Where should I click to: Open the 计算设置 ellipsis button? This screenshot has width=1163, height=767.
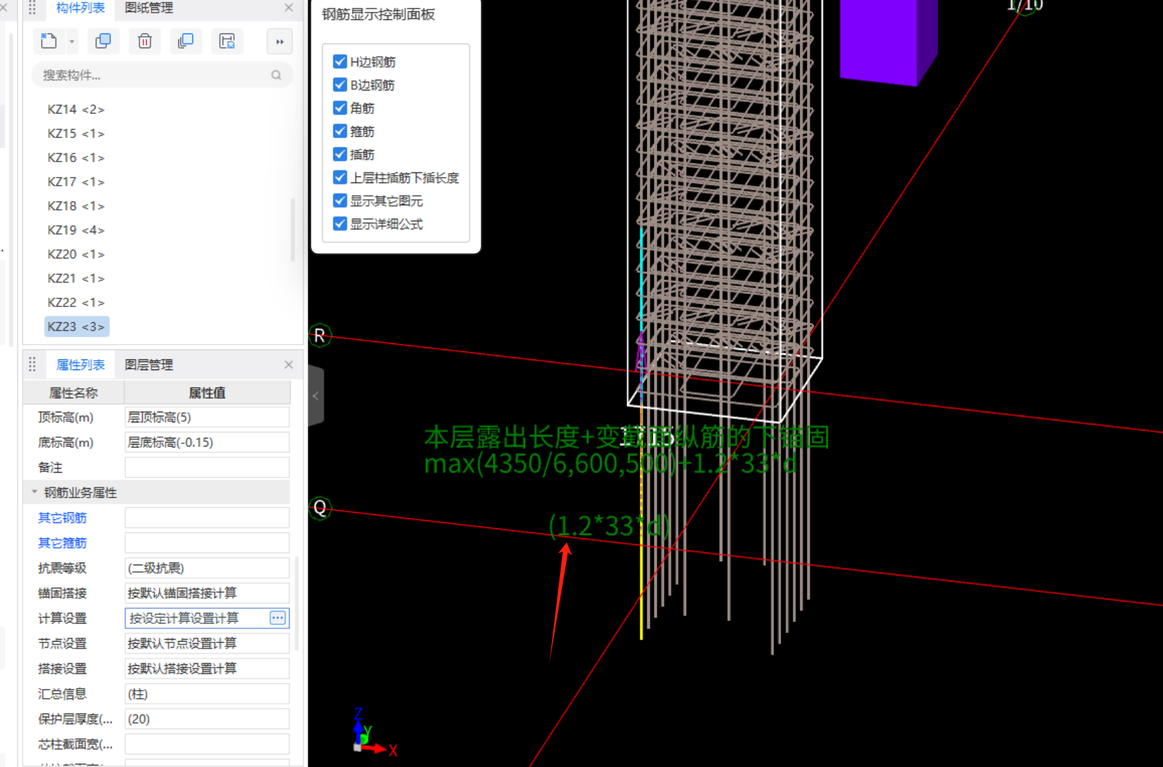pyautogui.click(x=278, y=618)
